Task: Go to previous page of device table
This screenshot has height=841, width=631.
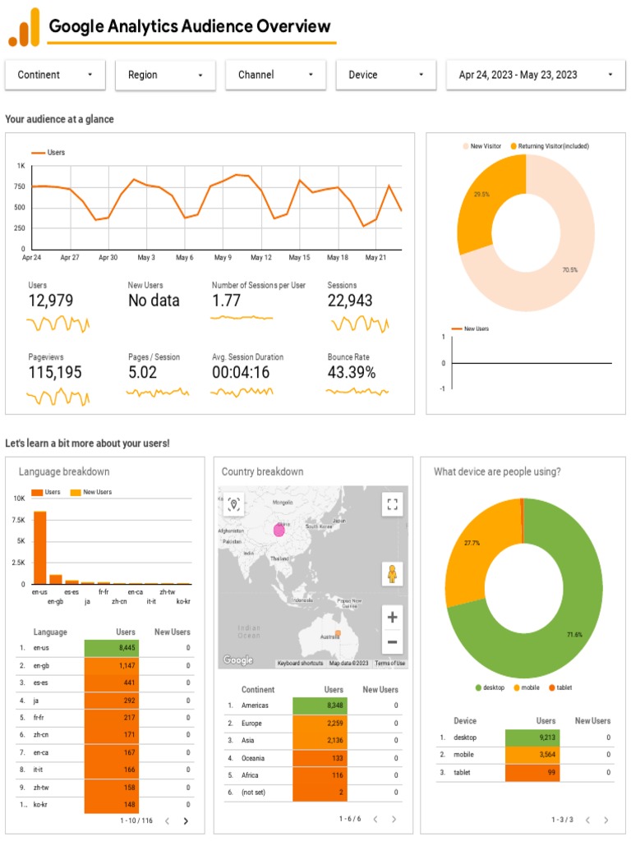Action: pos(587,820)
